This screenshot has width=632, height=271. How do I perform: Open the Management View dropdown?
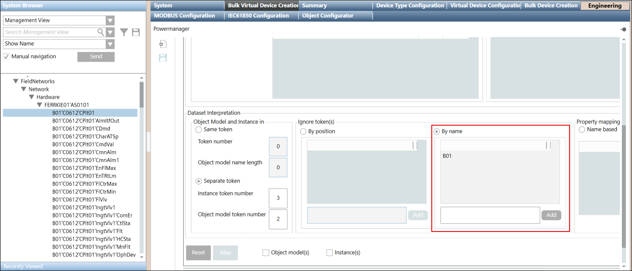click(110, 21)
